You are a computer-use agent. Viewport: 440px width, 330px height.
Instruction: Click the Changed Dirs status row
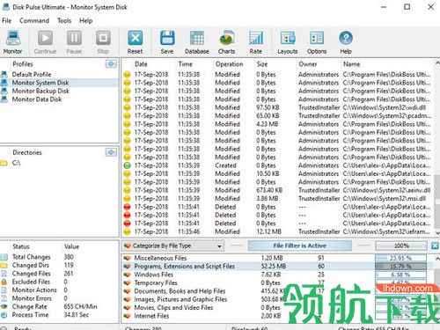60,265
